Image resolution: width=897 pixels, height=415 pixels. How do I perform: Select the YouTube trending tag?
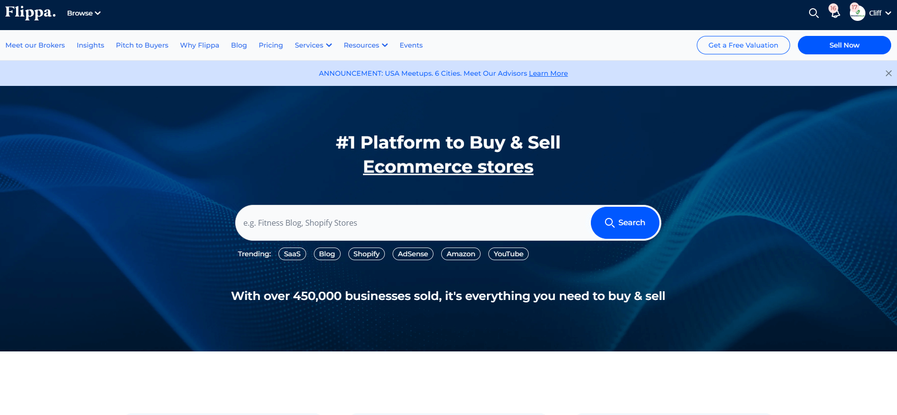pos(508,254)
